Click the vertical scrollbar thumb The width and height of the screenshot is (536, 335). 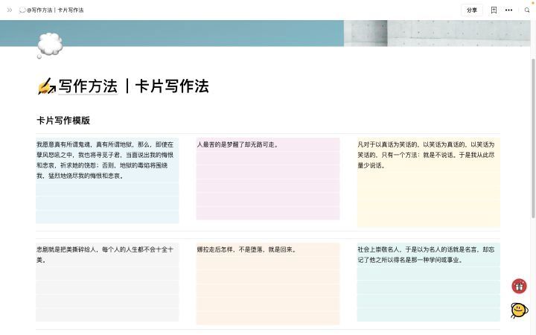point(533,138)
